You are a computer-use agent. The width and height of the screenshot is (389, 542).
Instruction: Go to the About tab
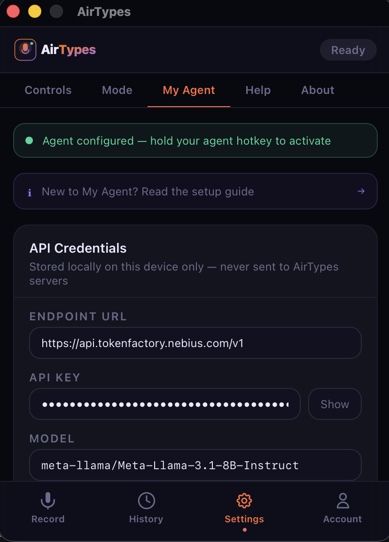(x=318, y=90)
